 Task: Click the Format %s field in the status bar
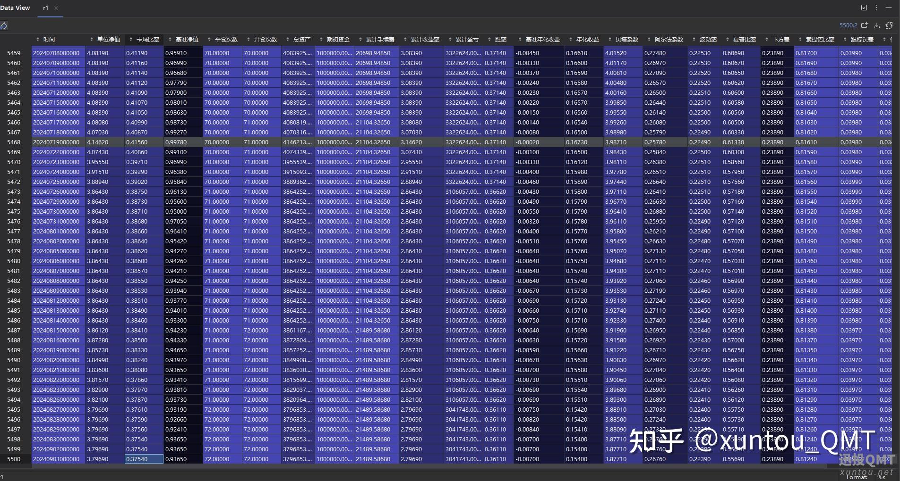[880, 477]
